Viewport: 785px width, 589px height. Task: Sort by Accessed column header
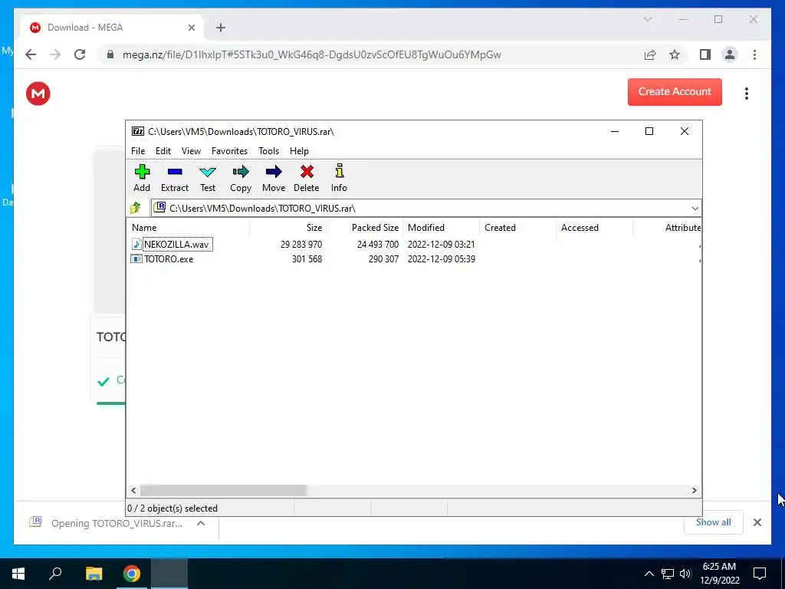594,227
